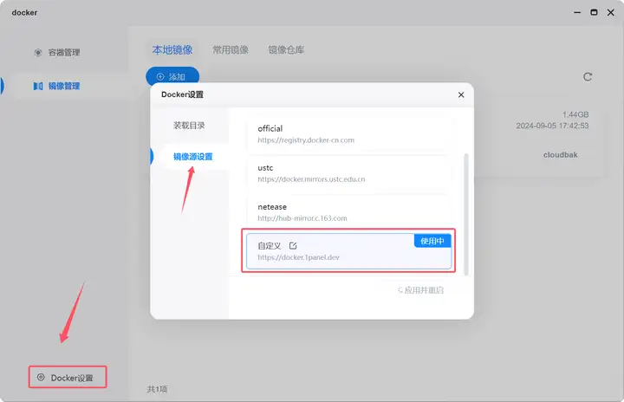Image resolution: width=624 pixels, height=402 pixels.
Task: Click the 2024-09-05 17:42:53 timestamp
Action: (x=552, y=126)
